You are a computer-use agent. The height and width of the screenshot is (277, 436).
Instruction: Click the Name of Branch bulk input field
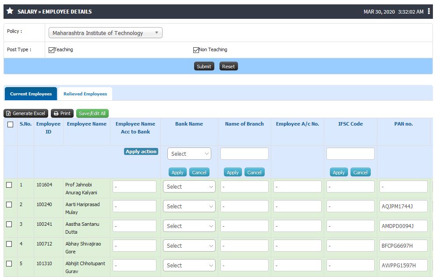coord(245,154)
